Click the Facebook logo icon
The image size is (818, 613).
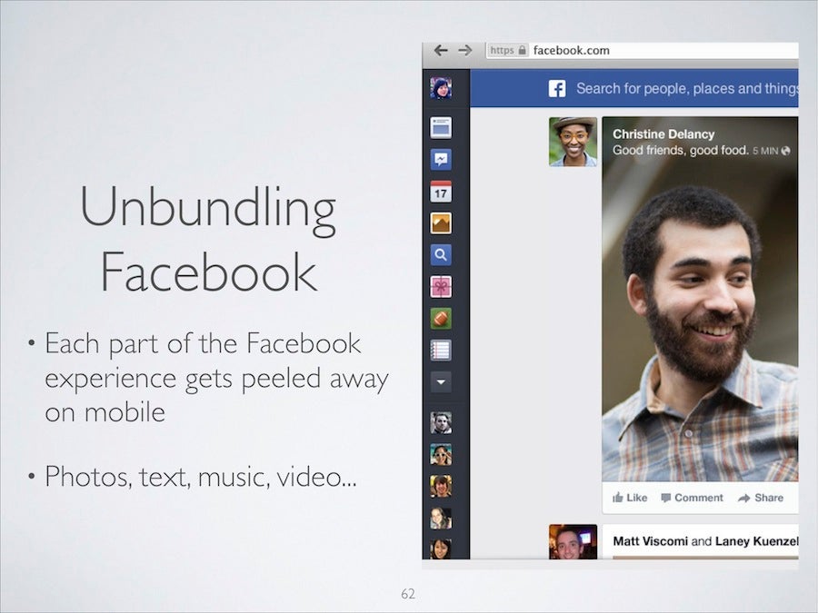(557, 89)
